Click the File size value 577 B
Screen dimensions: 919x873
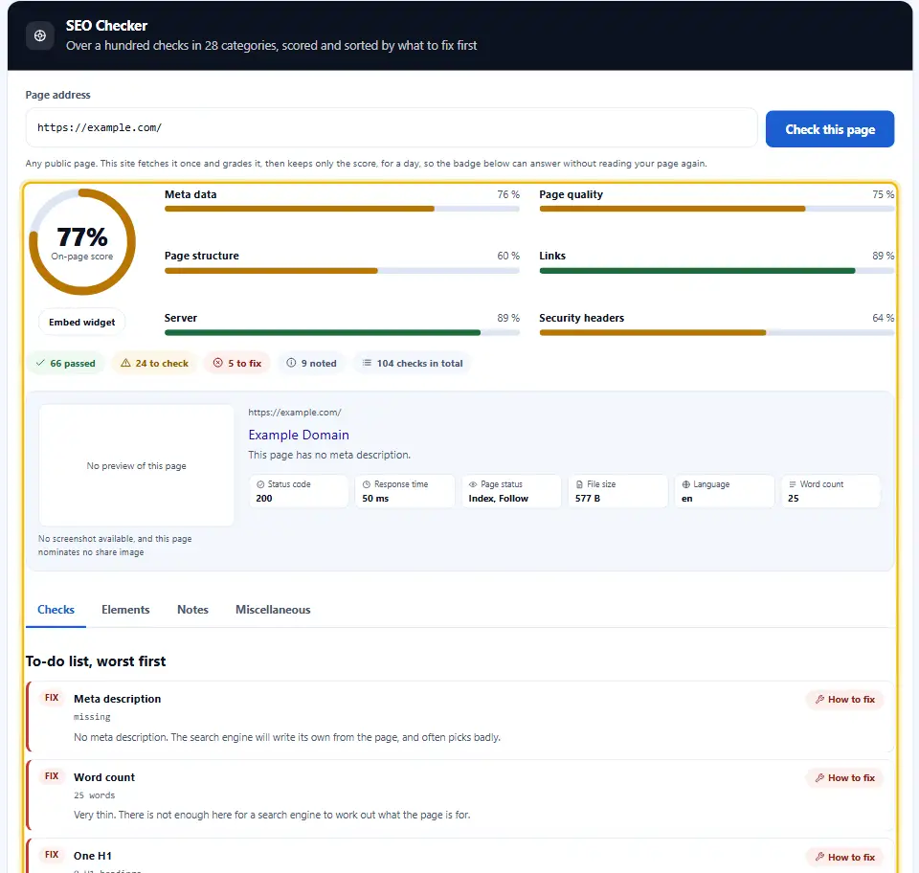[x=588, y=499]
